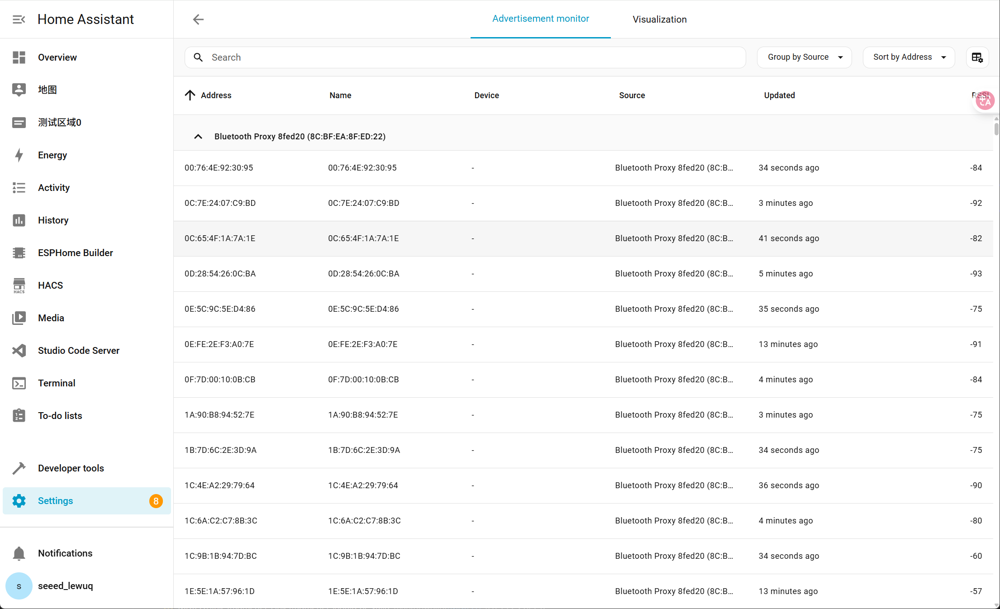Viewport: 1000px width, 609px height.
Task: Switch to Visualization tab
Action: pos(659,19)
